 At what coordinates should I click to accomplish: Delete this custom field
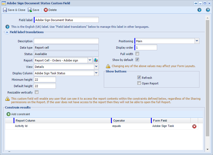click(50, 10)
